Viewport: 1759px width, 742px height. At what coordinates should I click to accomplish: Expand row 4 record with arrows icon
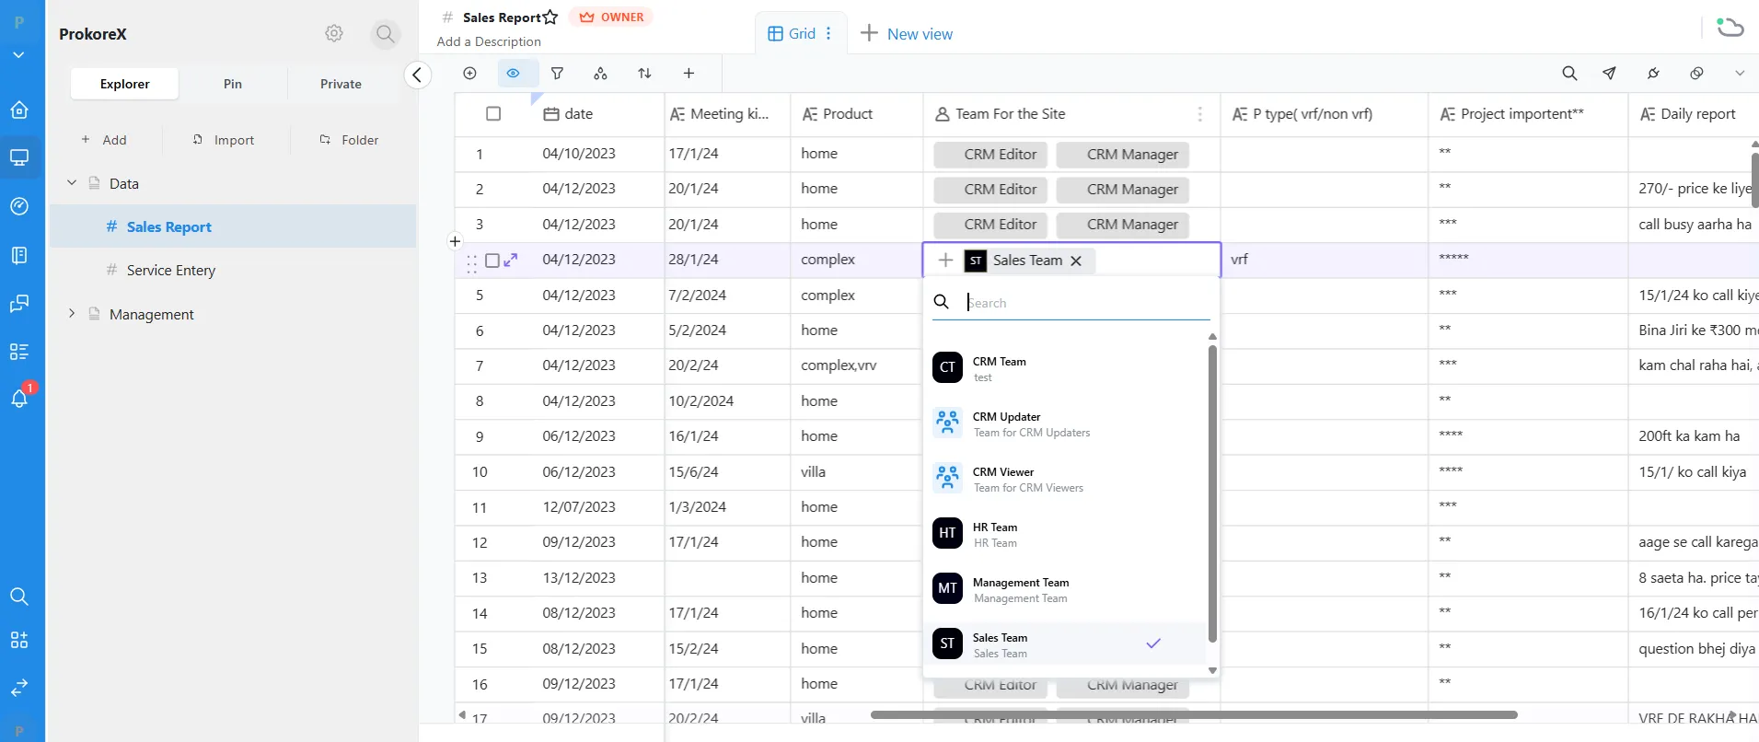pos(511,260)
